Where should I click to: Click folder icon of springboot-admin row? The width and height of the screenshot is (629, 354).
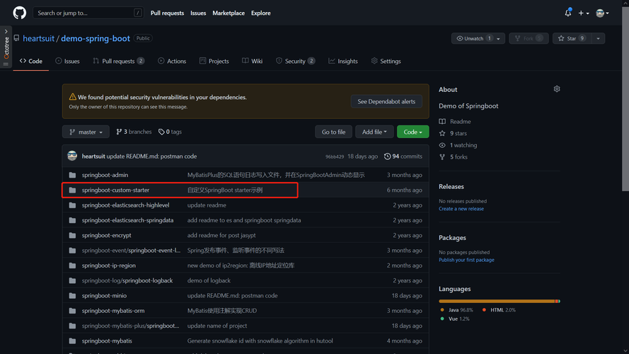click(x=72, y=175)
